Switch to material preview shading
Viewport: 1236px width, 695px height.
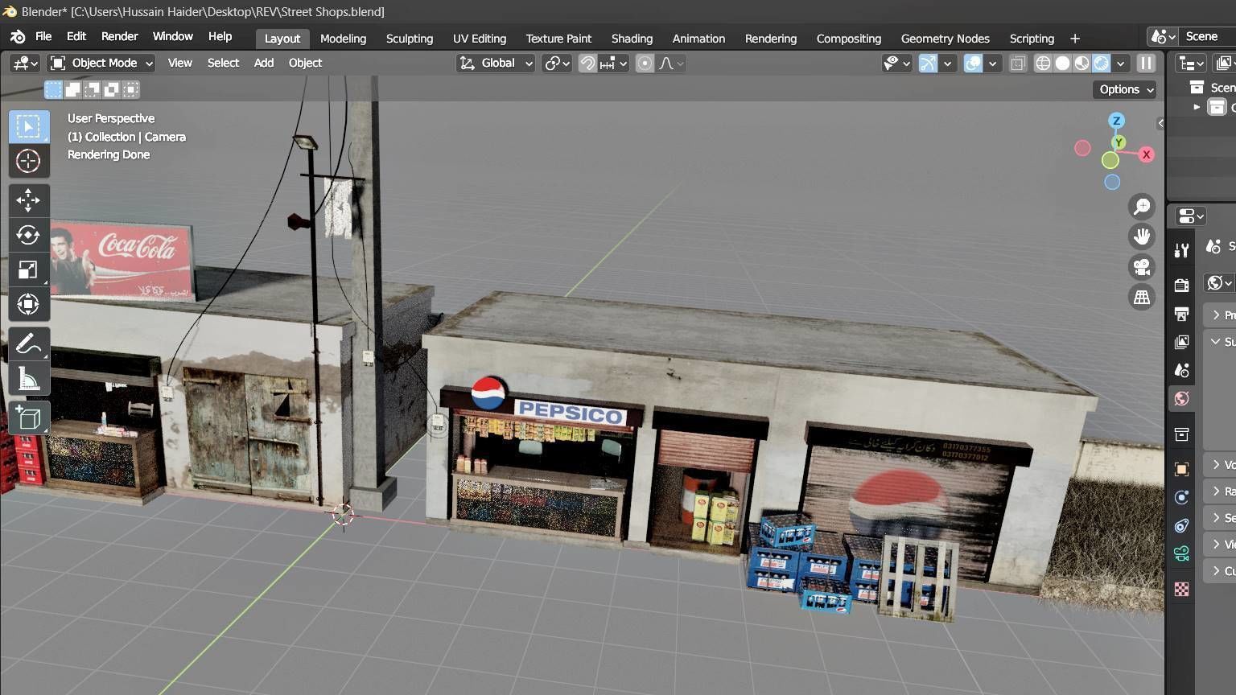click(1081, 63)
